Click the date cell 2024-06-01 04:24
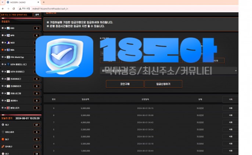The width and height of the screenshot is (252, 155). coord(145,129)
